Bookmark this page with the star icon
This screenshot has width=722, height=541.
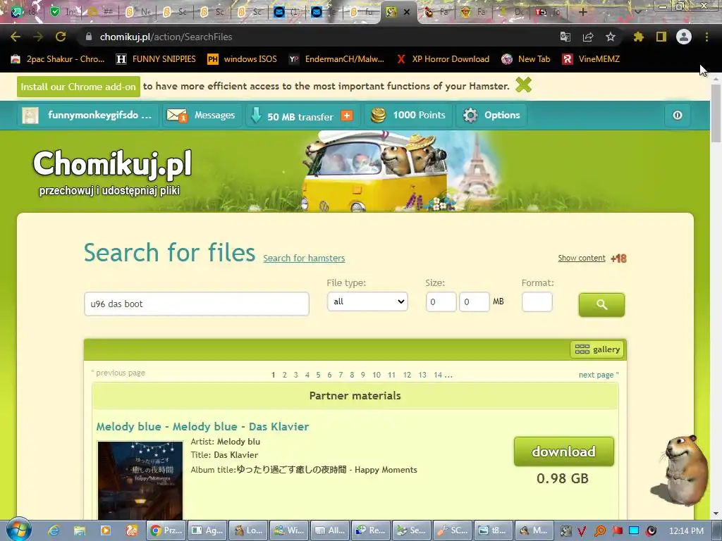pos(611,37)
